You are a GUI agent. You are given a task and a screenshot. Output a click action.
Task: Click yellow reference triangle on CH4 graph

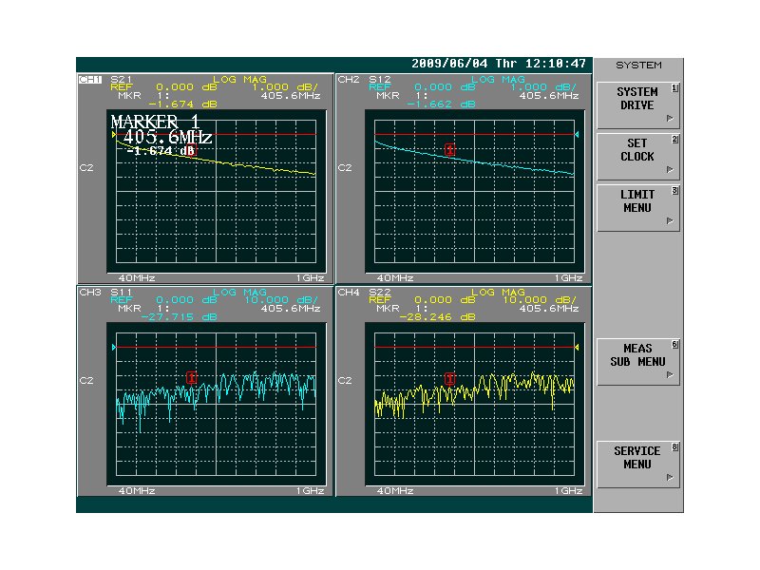pos(576,348)
